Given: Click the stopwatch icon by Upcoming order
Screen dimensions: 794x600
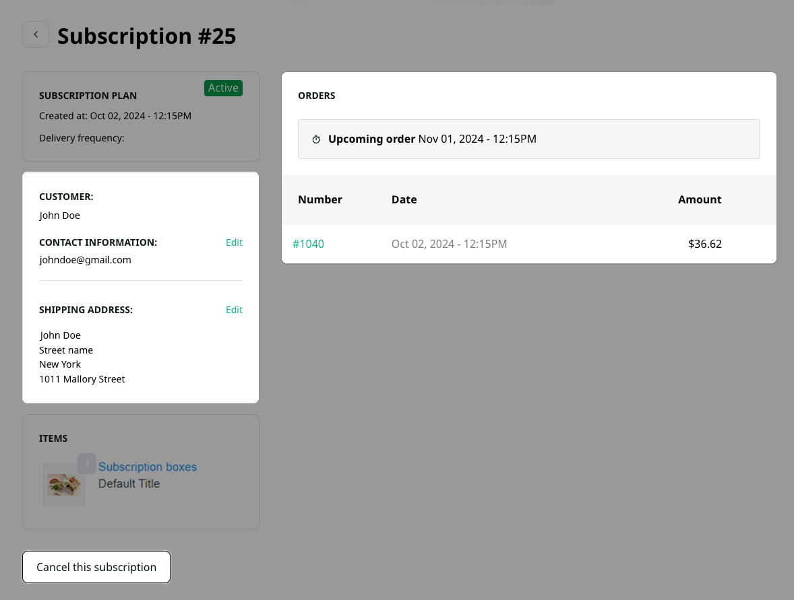Looking at the screenshot, I should pyautogui.click(x=316, y=139).
